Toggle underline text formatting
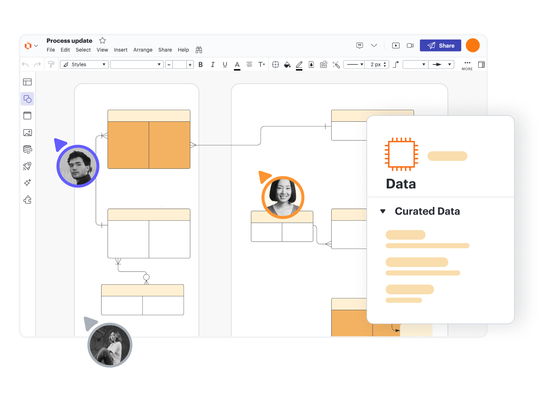Viewport: 539px width, 399px height. coord(225,64)
